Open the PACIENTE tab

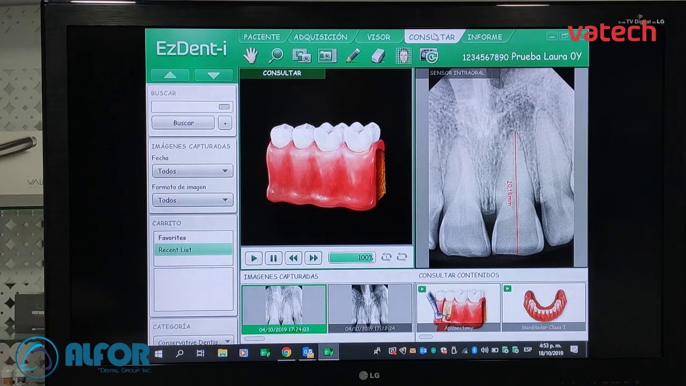tap(262, 37)
